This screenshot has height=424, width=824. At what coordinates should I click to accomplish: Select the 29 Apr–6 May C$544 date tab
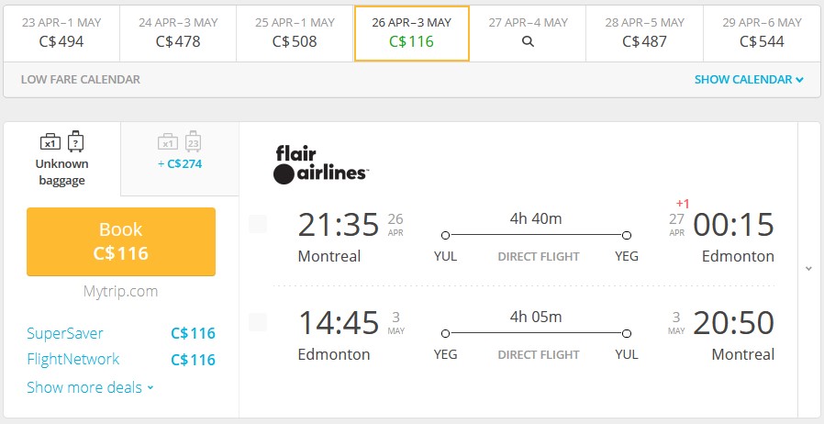click(x=762, y=34)
